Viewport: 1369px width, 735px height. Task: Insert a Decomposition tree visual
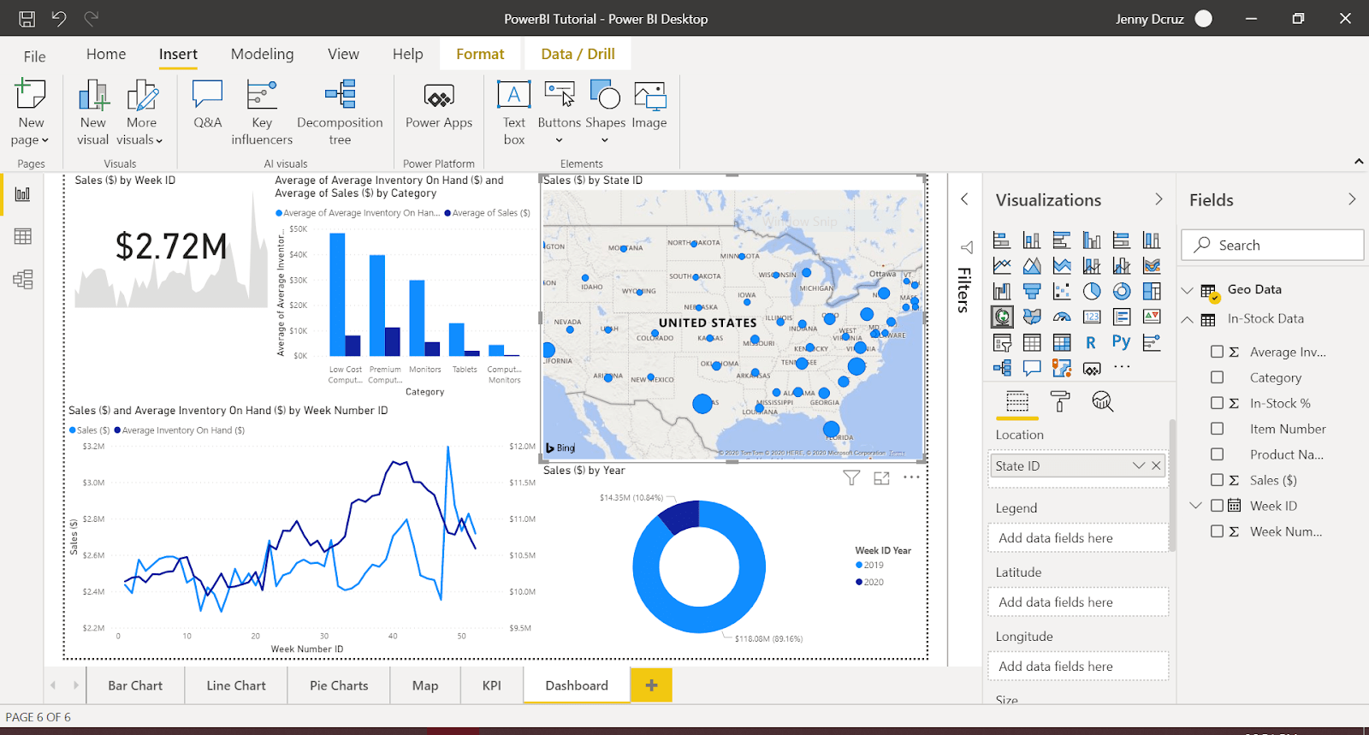[x=340, y=112]
